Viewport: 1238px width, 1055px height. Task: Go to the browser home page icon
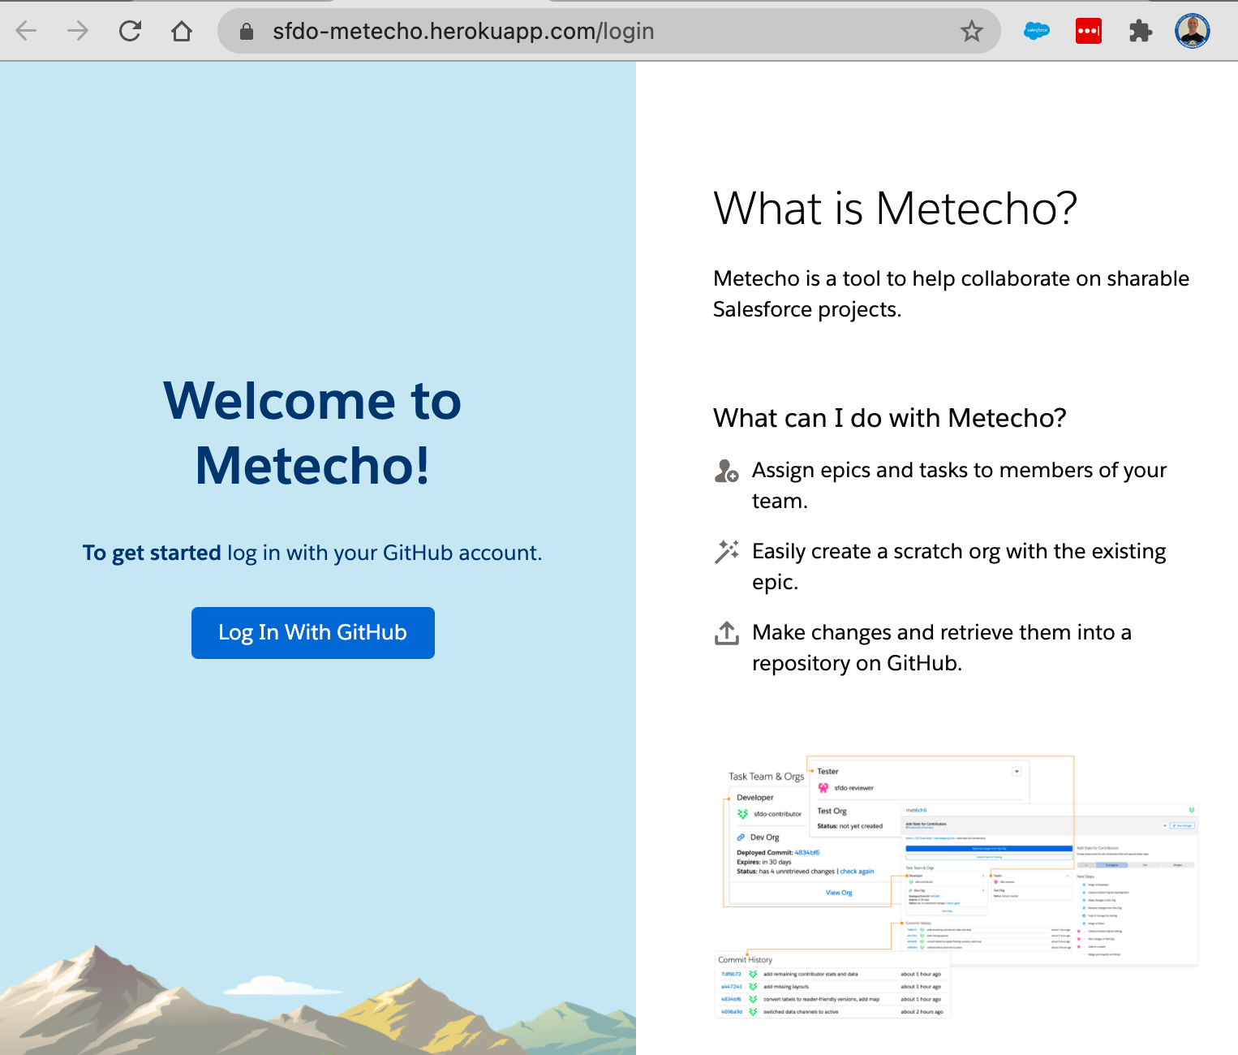182,32
